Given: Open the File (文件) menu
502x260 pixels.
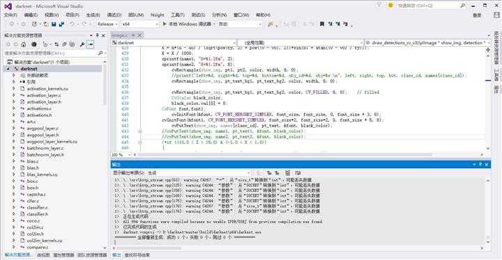Looking at the screenshot, I should pyautogui.click(x=10, y=15).
